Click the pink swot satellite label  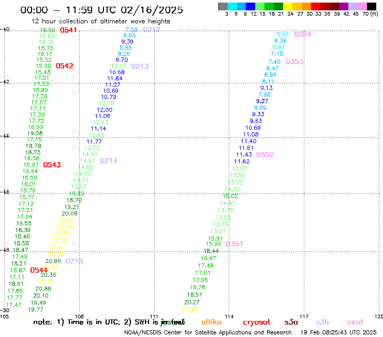[355, 322]
